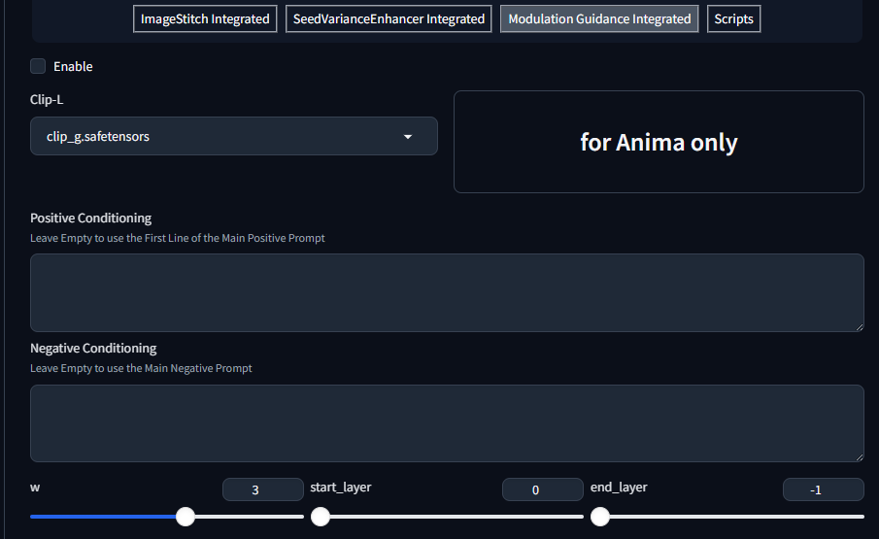Click the w value number field
879x539 pixels.
click(x=263, y=489)
